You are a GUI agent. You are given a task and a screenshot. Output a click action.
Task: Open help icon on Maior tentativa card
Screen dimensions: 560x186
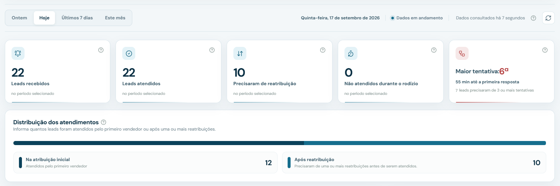(x=545, y=50)
